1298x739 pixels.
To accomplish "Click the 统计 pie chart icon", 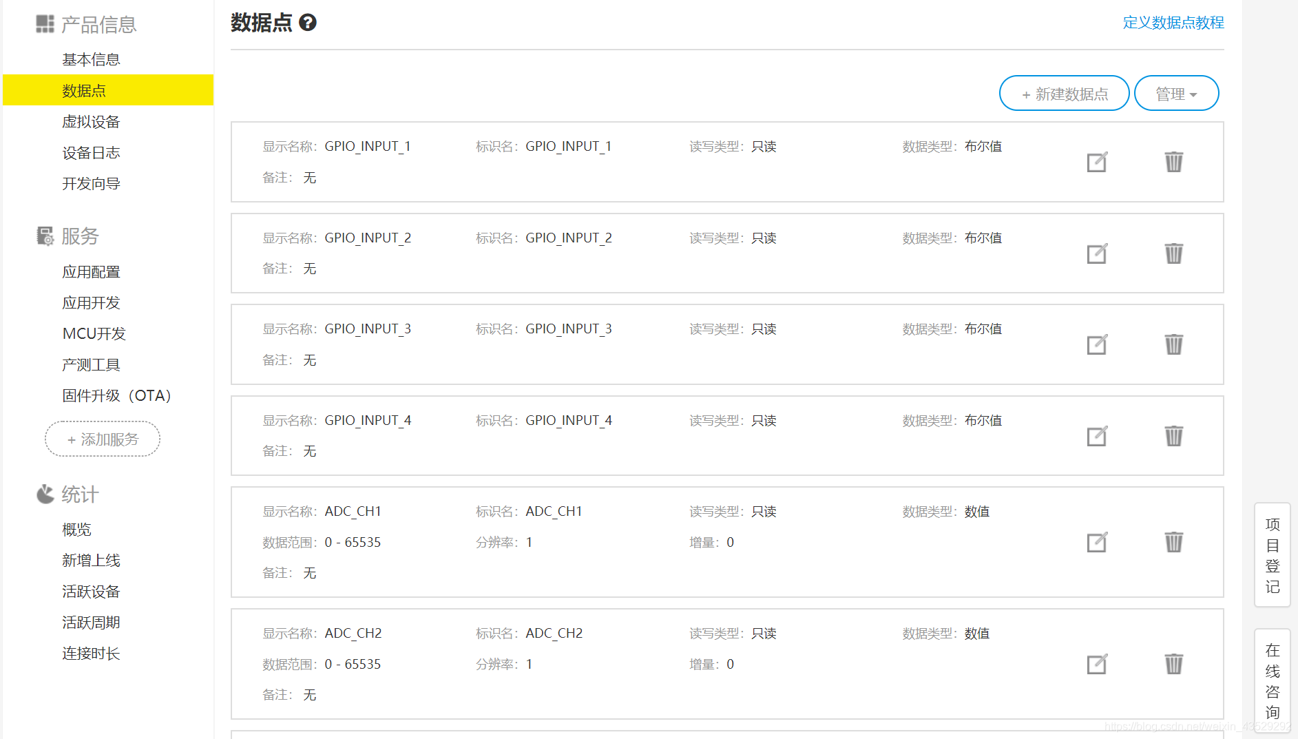I will point(44,493).
